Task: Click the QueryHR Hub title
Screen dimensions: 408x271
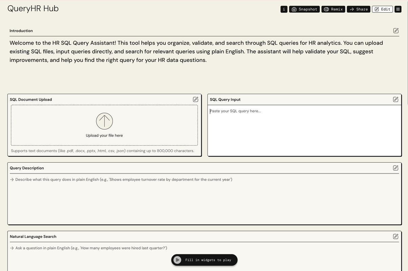Action: [33, 9]
